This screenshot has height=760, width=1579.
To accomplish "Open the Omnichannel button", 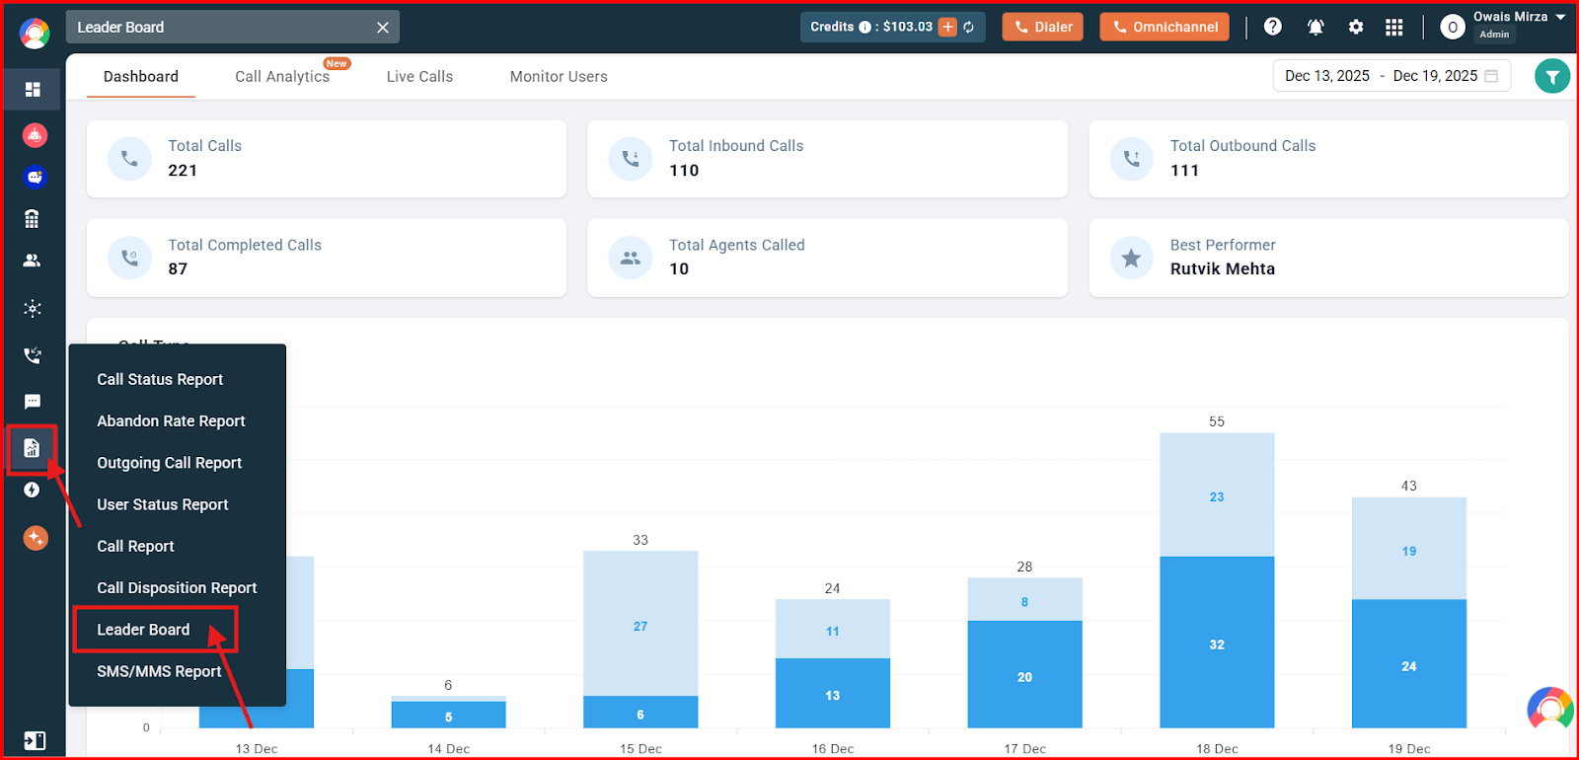I will click(x=1165, y=27).
